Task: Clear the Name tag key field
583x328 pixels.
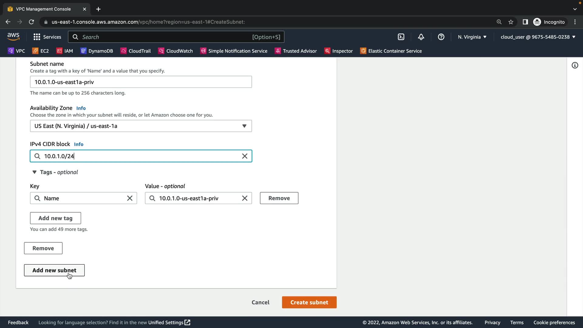Action: [130, 198]
